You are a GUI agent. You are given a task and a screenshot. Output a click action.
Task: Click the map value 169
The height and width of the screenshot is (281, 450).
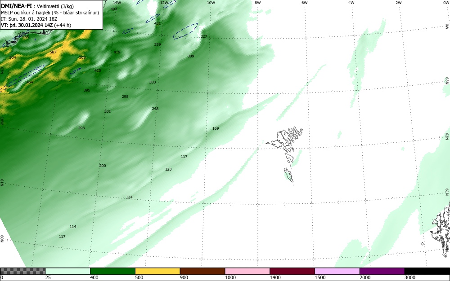pos(216,128)
